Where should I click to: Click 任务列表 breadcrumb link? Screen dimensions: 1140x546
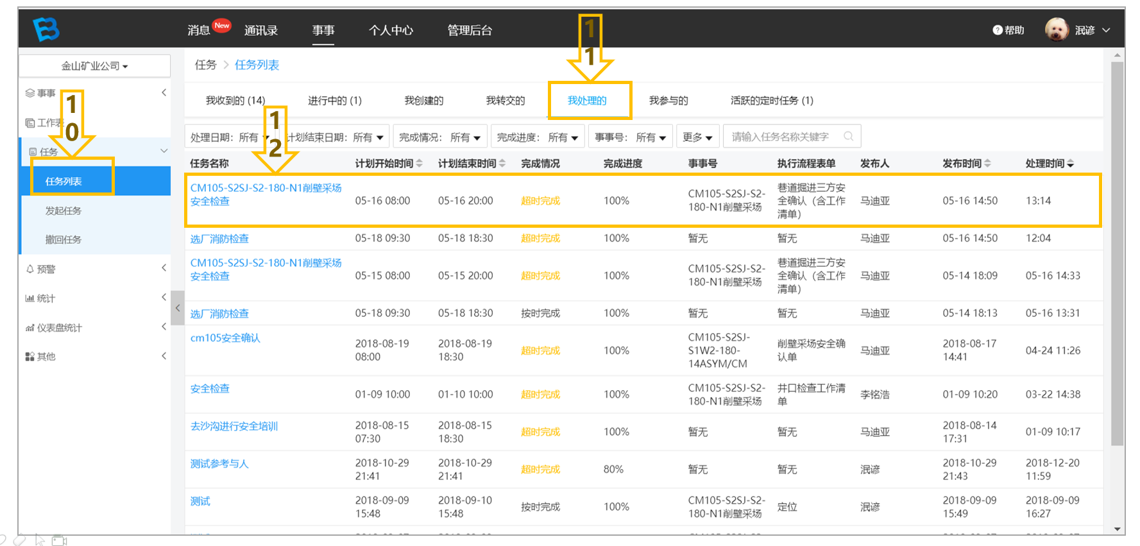click(257, 65)
